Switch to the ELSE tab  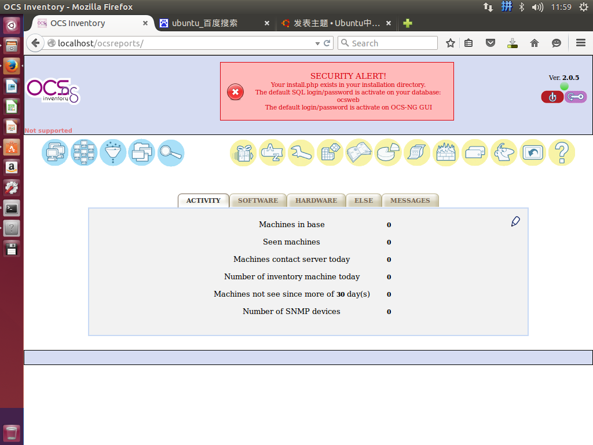pyautogui.click(x=364, y=200)
